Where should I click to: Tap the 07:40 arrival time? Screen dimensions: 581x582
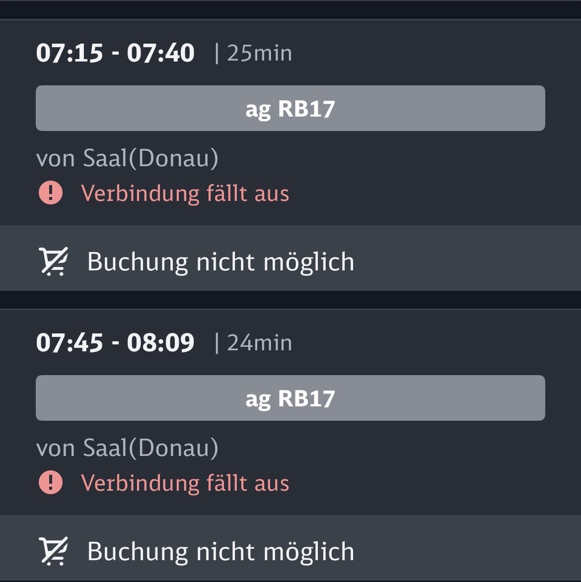(x=160, y=53)
